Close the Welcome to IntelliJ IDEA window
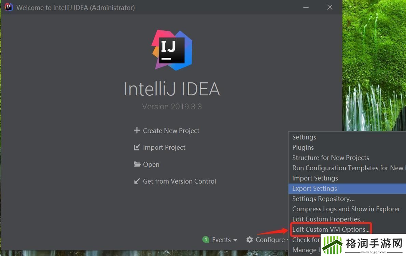 pyautogui.click(x=330, y=7)
